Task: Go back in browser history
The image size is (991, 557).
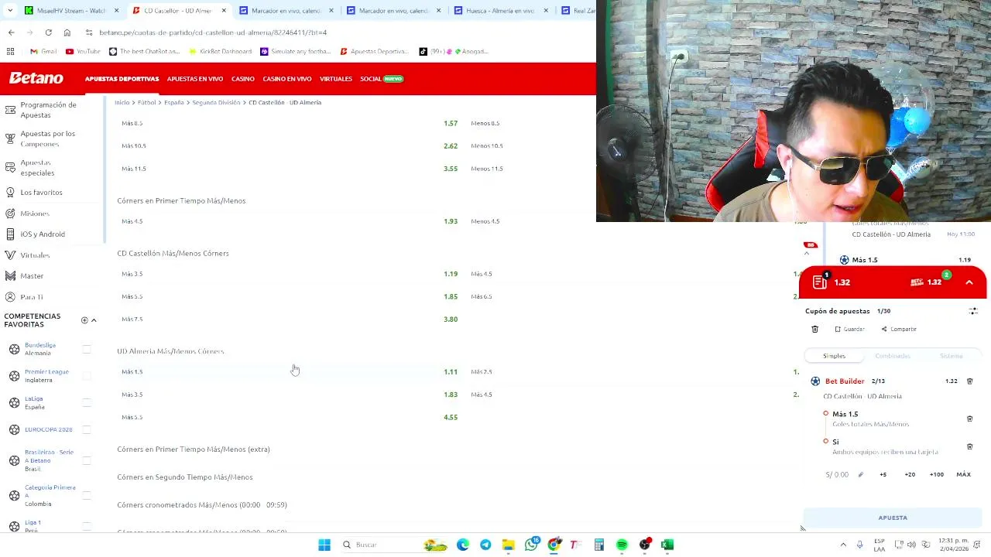Action: tap(11, 32)
